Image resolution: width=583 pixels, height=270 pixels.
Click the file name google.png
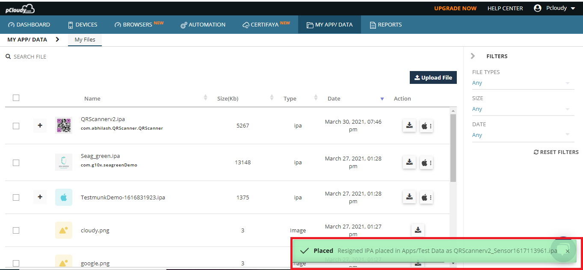(x=95, y=264)
